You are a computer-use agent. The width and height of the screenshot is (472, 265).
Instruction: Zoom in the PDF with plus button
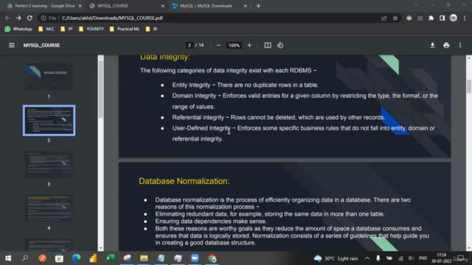click(249, 46)
